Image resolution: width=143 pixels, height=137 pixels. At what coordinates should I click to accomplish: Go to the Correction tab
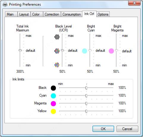click(x=52, y=14)
